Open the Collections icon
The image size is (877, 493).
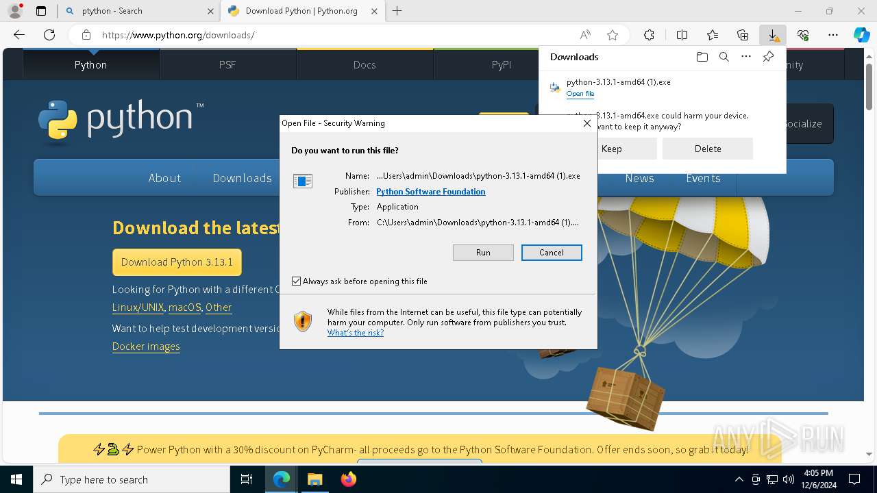point(743,35)
